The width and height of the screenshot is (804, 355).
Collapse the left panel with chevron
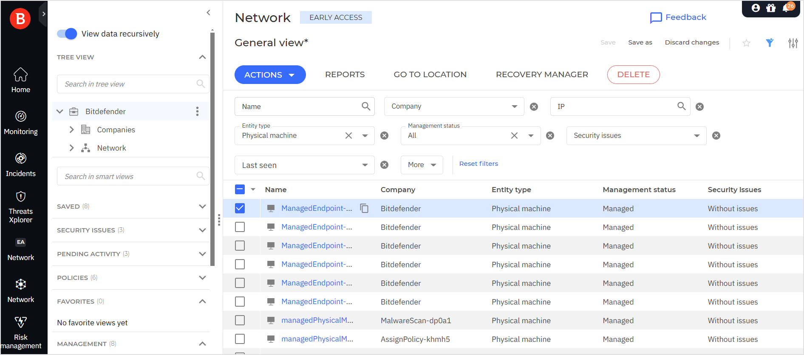coord(208,12)
